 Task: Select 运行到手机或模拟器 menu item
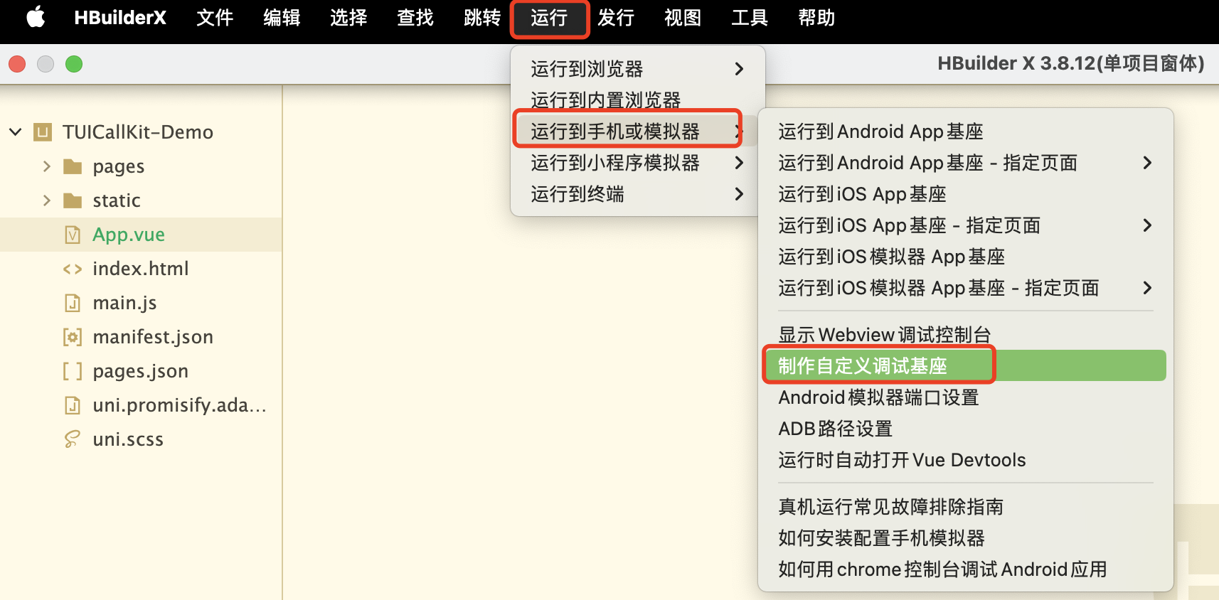pyautogui.click(x=638, y=132)
